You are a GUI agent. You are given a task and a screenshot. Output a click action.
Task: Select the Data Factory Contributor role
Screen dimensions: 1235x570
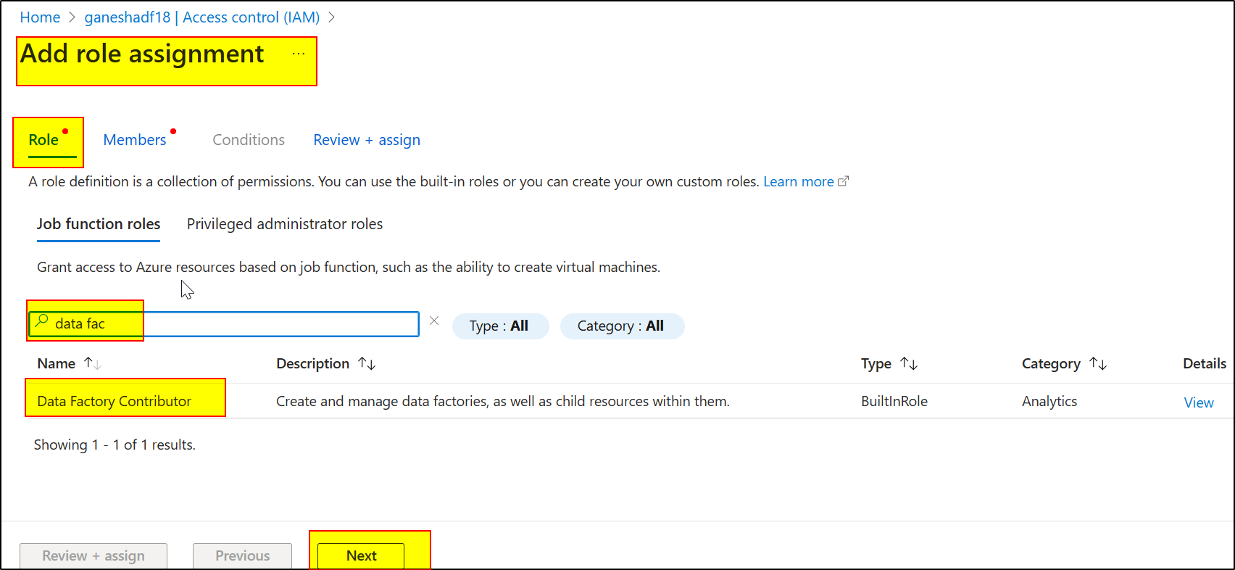click(114, 401)
